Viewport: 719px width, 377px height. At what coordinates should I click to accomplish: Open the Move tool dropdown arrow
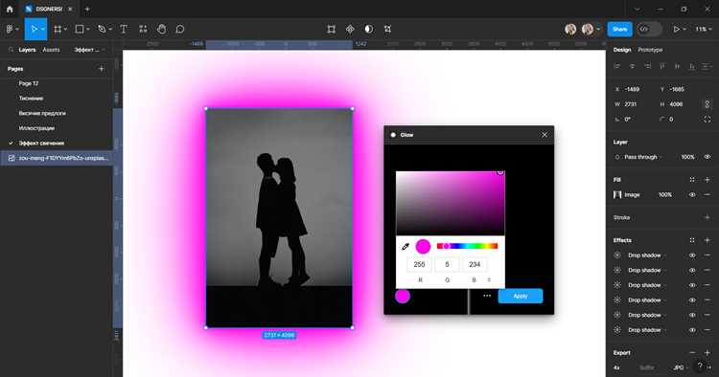coord(42,30)
